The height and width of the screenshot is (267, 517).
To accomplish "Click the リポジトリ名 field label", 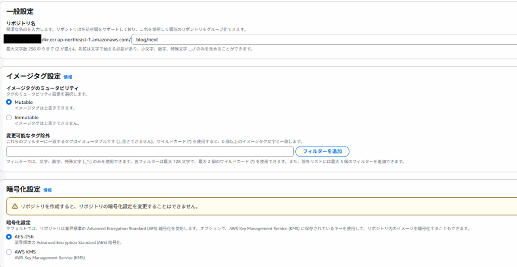I will (x=20, y=23).
